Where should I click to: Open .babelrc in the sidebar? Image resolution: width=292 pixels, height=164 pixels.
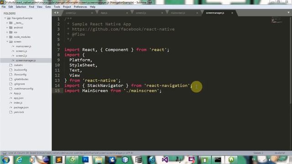coord(18,65)
